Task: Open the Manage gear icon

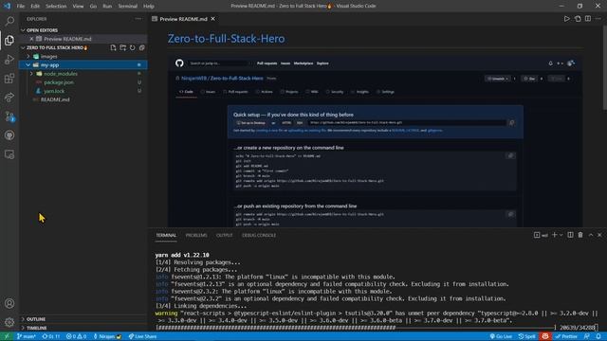Action: [9, 322]
